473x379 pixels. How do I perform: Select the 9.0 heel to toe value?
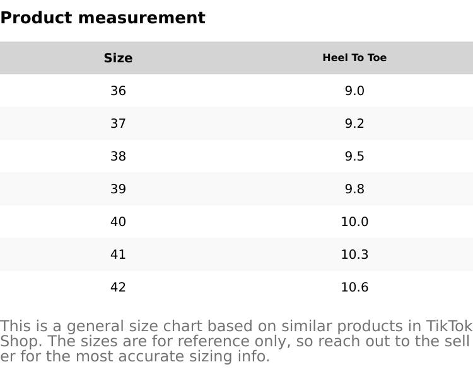click(x=354, y=91)
